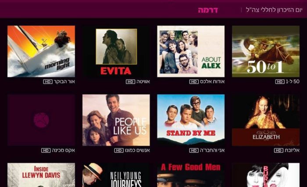Click the HD badge beside אליזבת
The image size is (307, 187).
pyautogui.click(x=278, y=151)
